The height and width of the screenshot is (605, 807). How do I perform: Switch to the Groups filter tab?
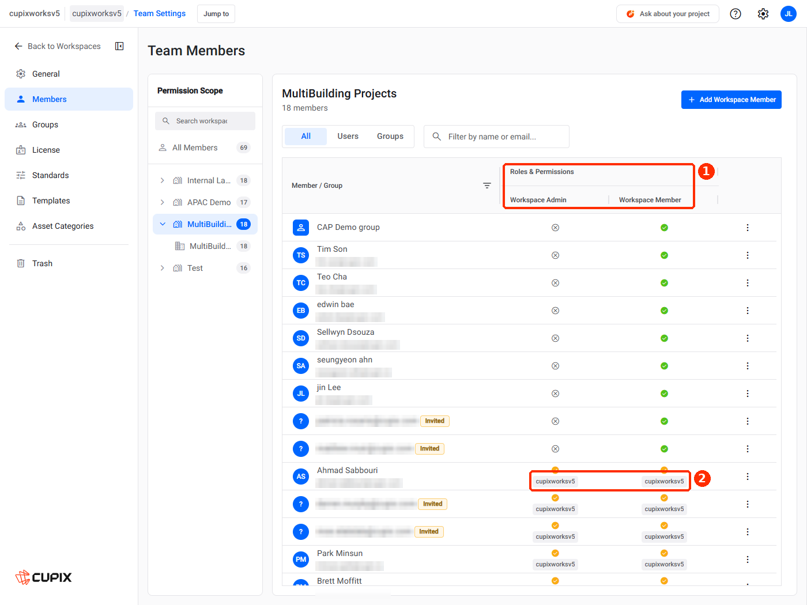click(390, 137)
